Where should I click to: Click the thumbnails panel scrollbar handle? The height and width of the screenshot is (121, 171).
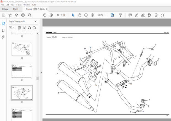pyautogui.click(x=38, y=78)
